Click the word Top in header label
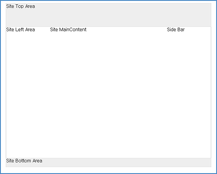The height and width of the screenshot is (174, 217). point(20,6)
